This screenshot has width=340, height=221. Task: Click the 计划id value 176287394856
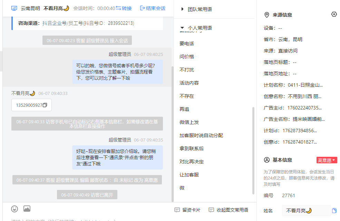pos(300,131)
